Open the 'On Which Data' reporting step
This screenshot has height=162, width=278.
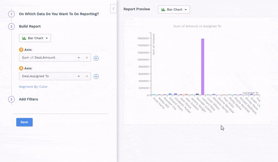coord(59,14)
